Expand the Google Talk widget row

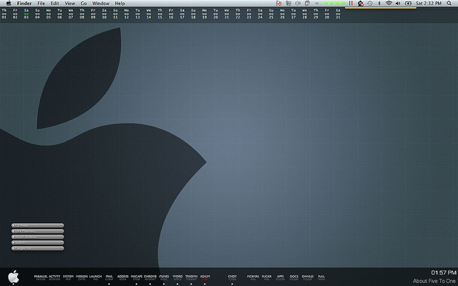38,248
